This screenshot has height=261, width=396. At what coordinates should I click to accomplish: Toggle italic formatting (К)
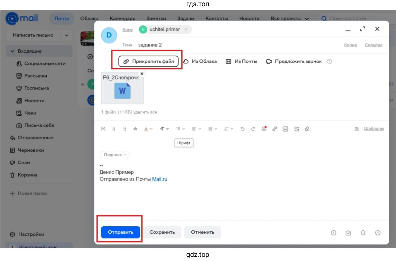114,129
